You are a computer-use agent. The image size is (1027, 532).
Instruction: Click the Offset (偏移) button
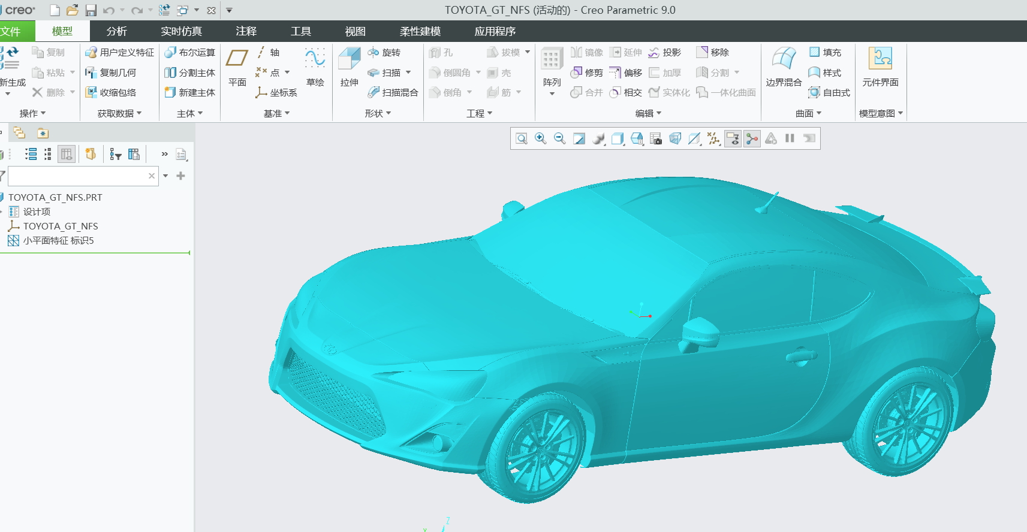[x=625, y=72]
